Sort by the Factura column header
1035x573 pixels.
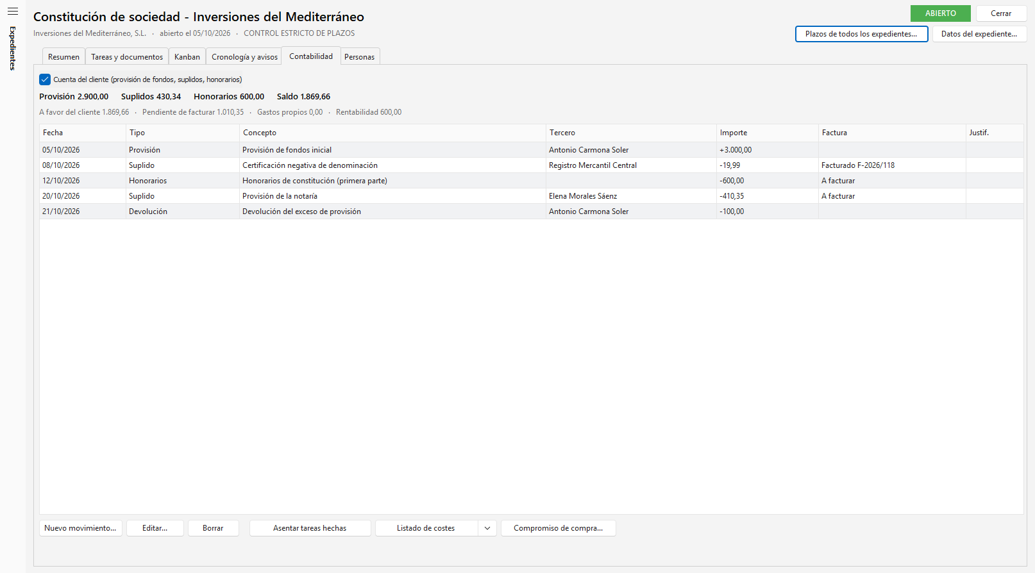[x=892, y=133]
